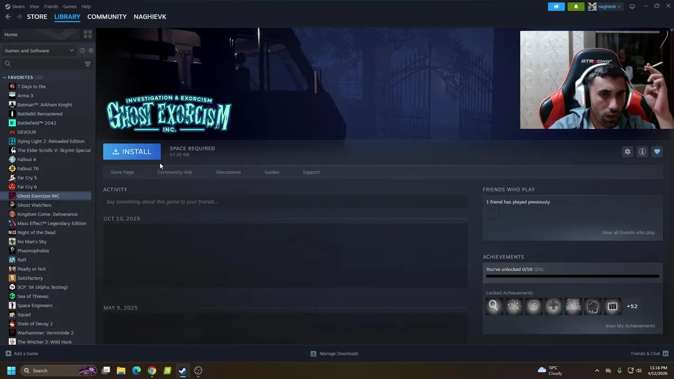Open the Discussions link

[229, 172]
